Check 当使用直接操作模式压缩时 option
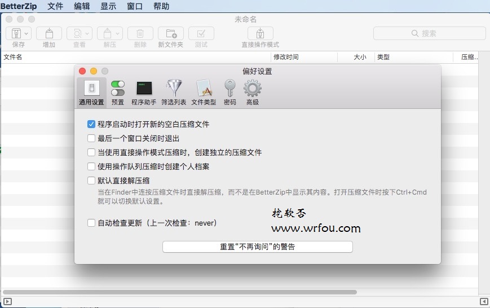This screenshot has height=308, width=490. (91, 152)
